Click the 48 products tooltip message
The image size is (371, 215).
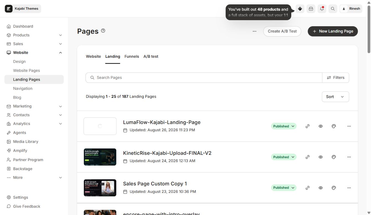tap(258, 12)
